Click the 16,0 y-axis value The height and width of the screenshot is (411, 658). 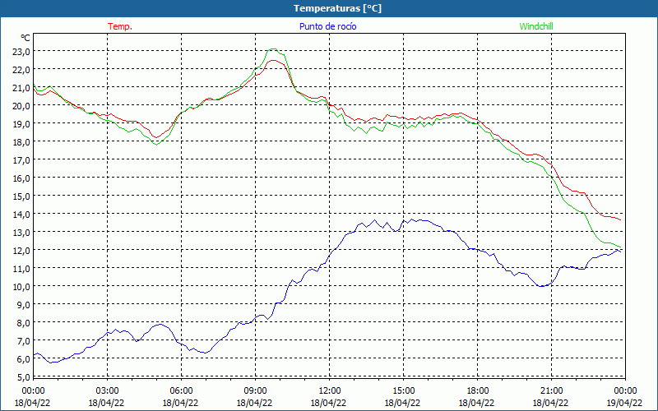tap(22, 178)
